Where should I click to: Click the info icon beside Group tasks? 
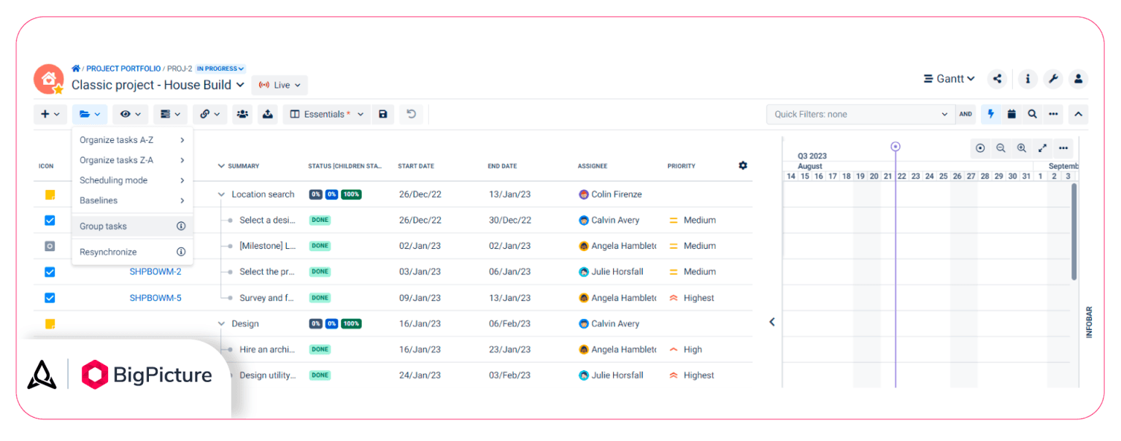[x=181, y=226]
